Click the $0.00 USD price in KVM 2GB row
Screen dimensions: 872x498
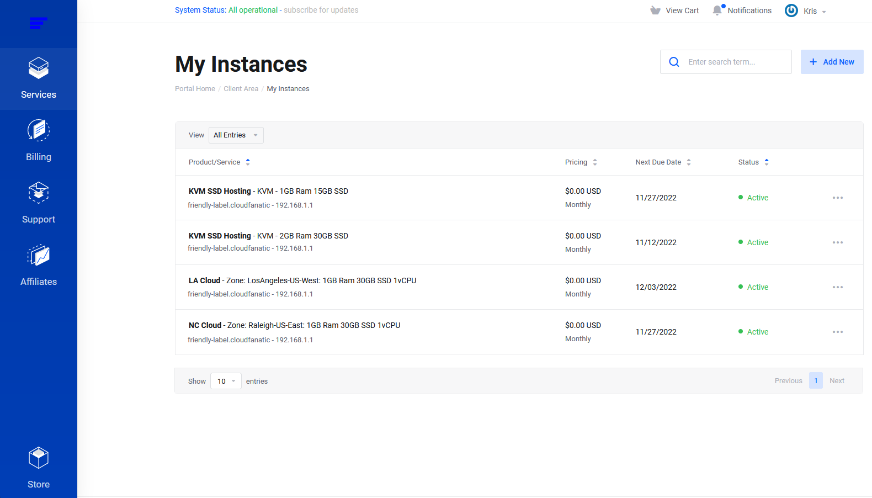tap(583, 236)
